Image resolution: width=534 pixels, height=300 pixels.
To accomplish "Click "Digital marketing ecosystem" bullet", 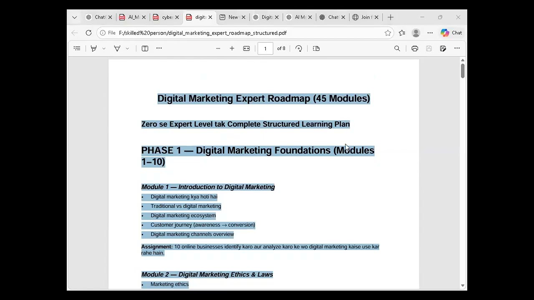I will [x=183, y=215].
